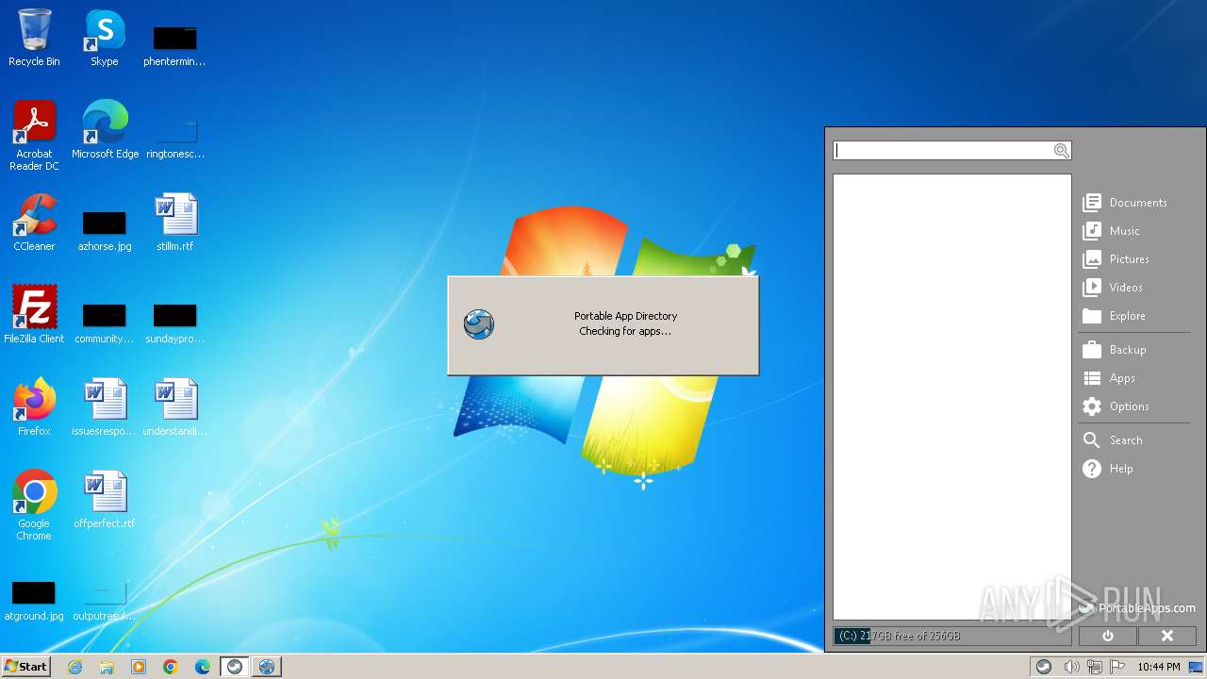Select the Skype desktop shortcut
The width and height of the screenshot is (1207, 679).
point(105,38)
